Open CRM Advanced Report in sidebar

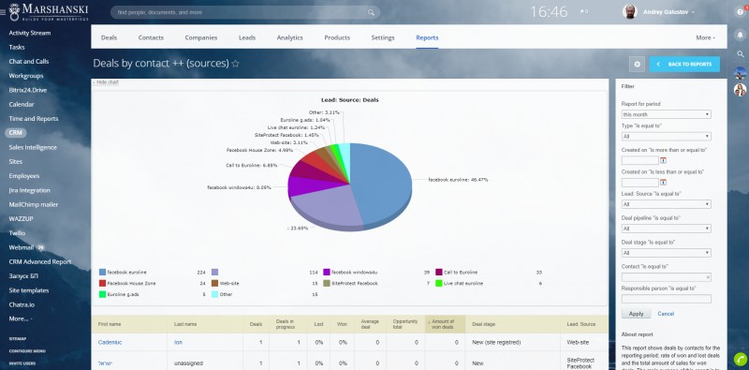point(39,262)
